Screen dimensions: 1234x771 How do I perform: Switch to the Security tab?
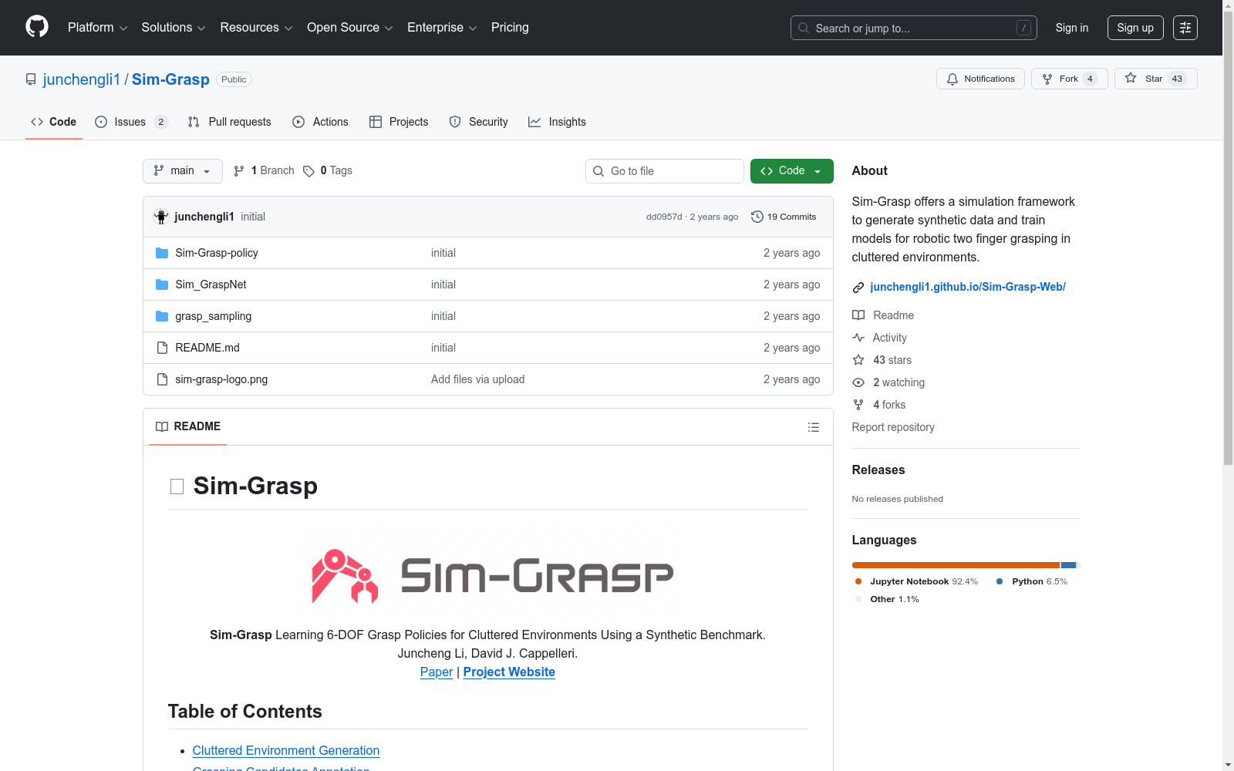pos(478,122)
